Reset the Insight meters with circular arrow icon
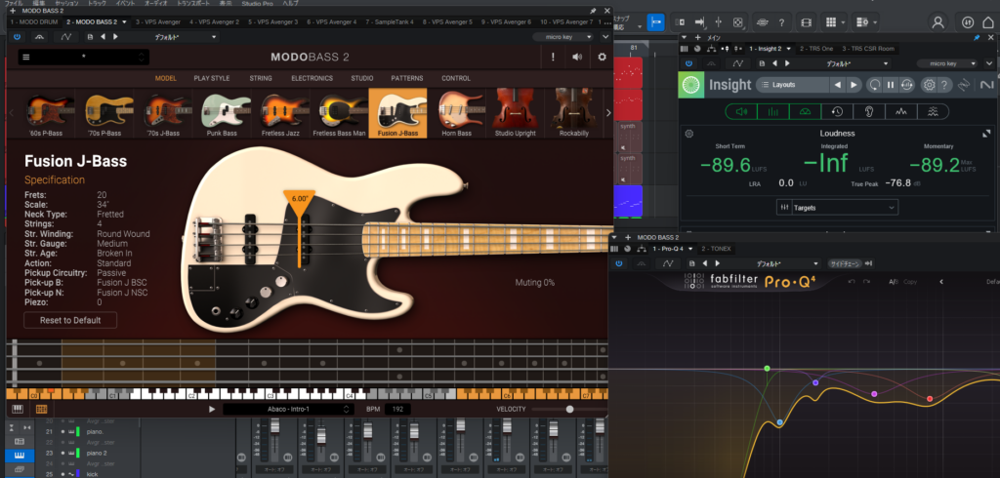 (874, 85)
